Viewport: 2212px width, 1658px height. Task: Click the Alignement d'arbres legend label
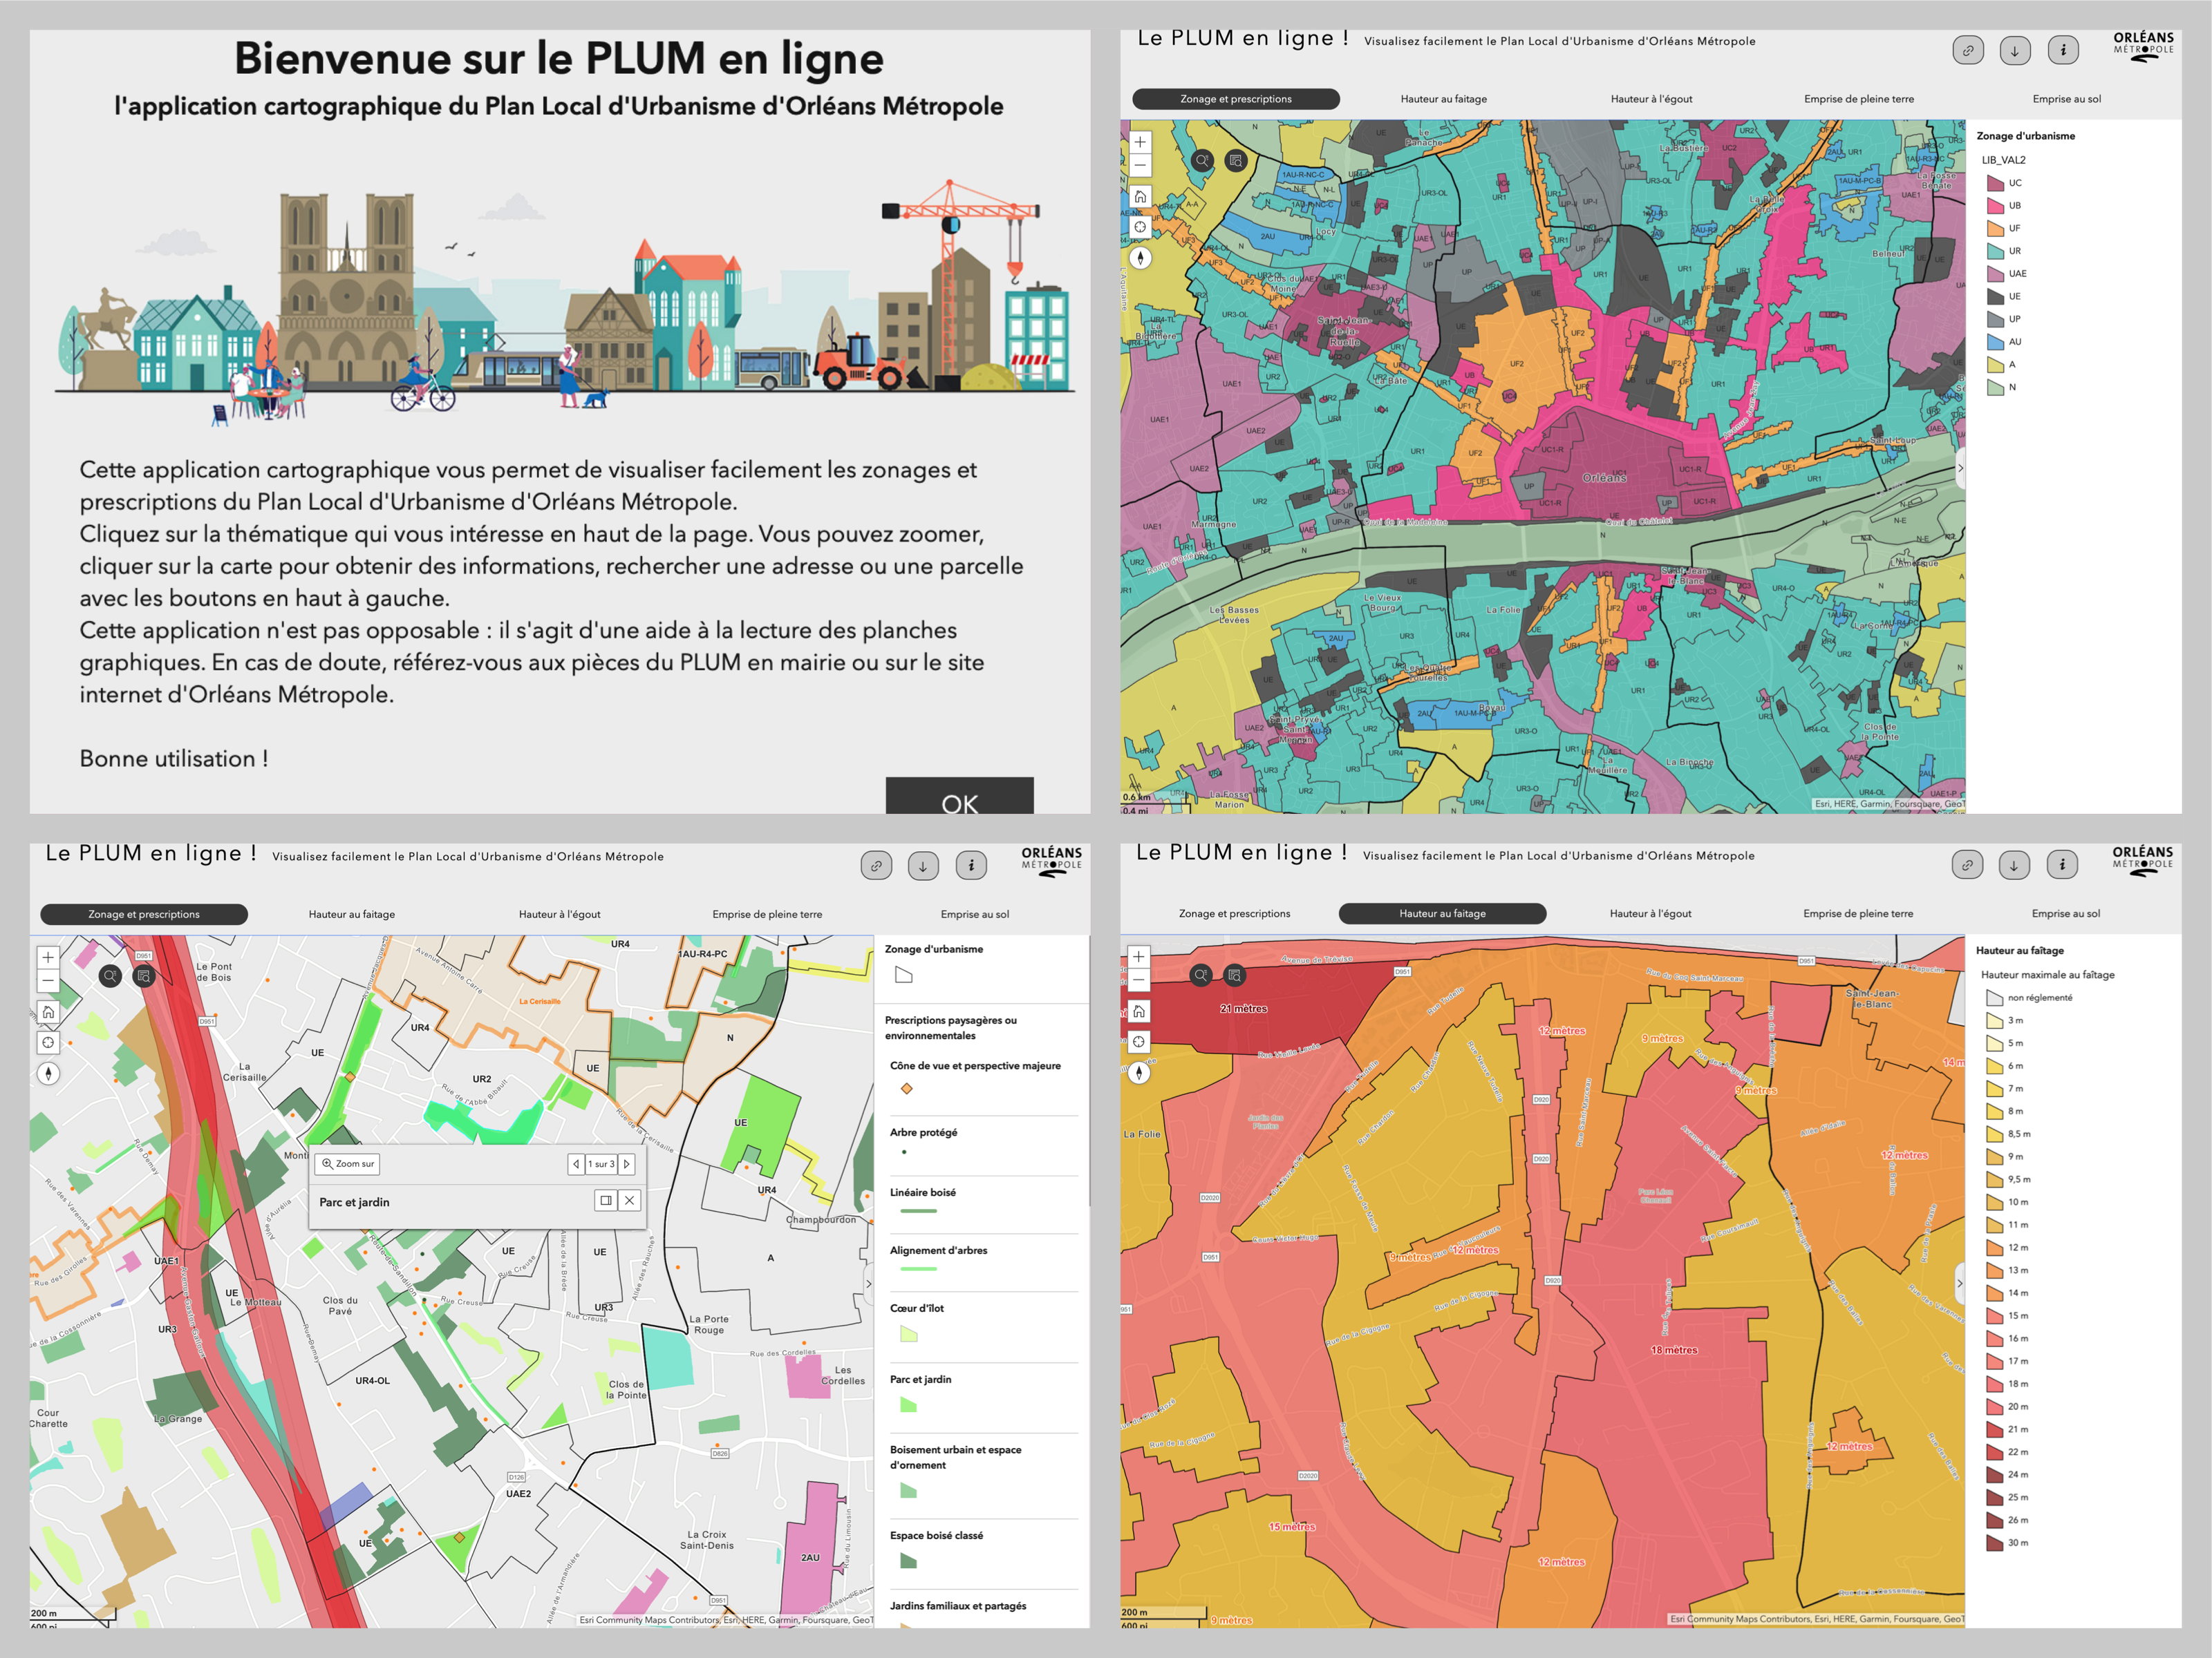point(938,1250)
